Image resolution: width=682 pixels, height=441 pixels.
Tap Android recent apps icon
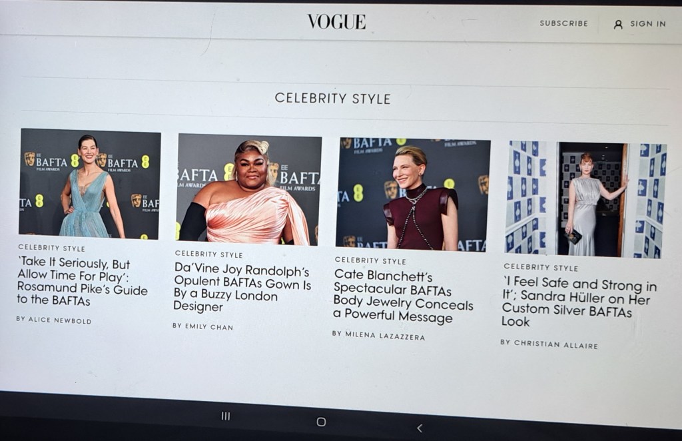pyautogui.click(x=225, y=416)
